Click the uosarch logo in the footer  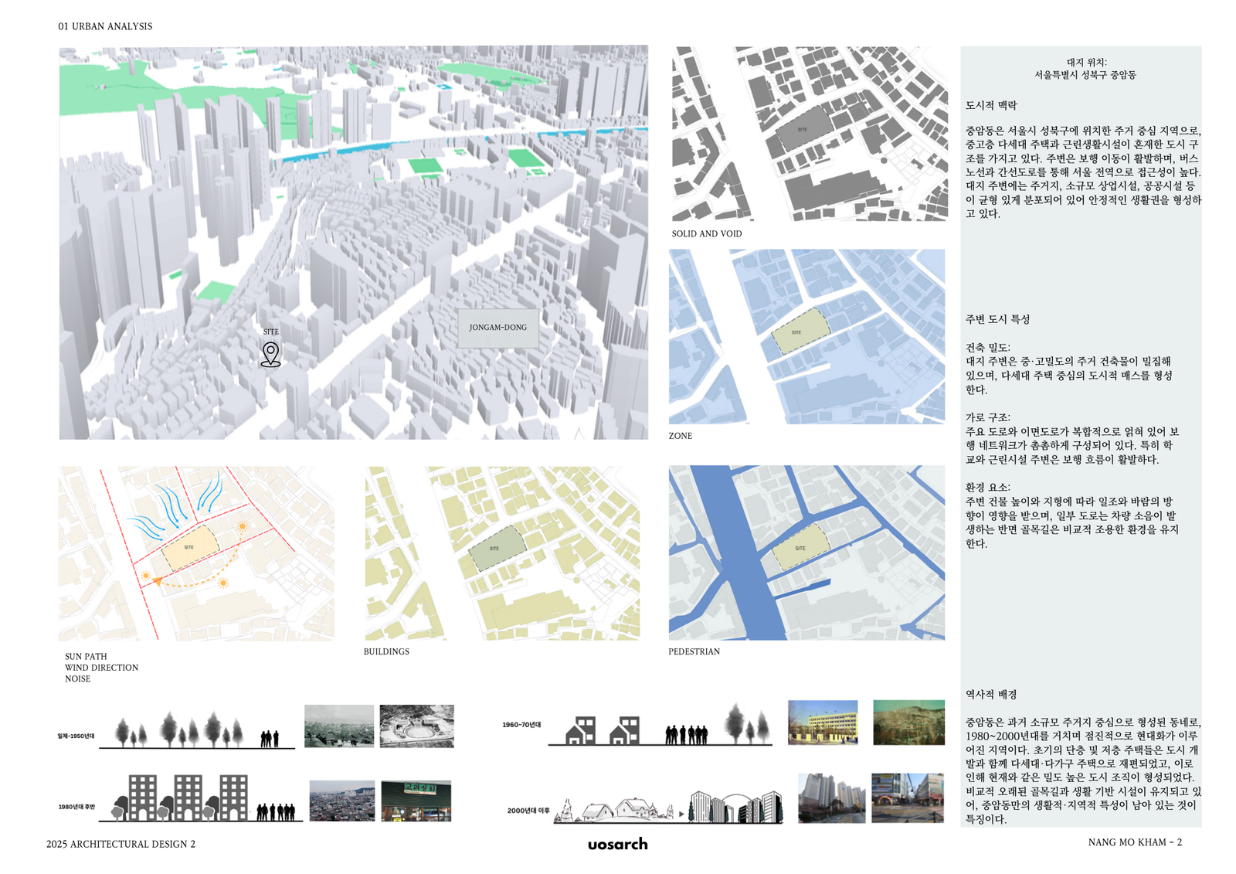tap(617, 844)
